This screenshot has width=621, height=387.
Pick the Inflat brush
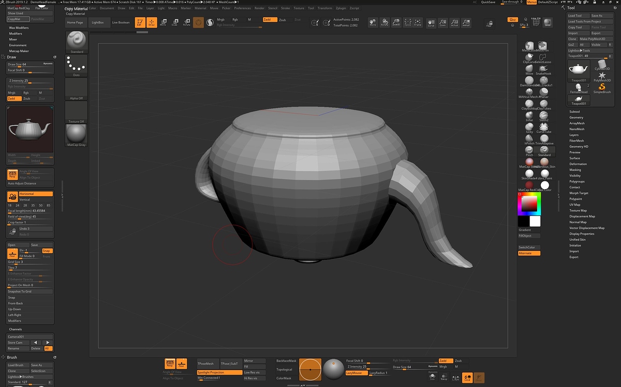pos(529,116)
